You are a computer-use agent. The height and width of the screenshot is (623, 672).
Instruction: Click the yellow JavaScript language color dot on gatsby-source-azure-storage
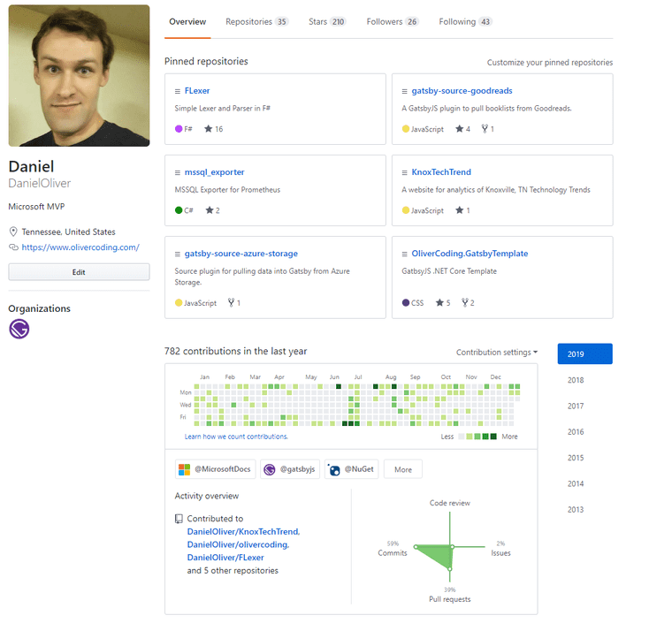point(179,303)
